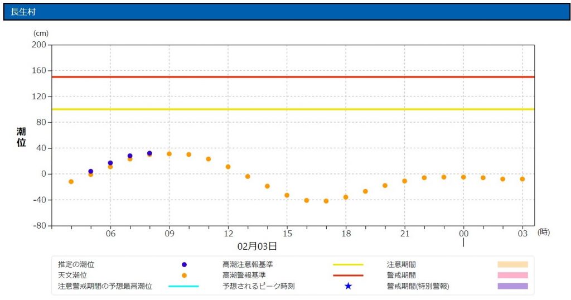The image size is (571, 300).
Task: Click the beige 注意期間 legend swatch
Action: [x=513, y=265]
